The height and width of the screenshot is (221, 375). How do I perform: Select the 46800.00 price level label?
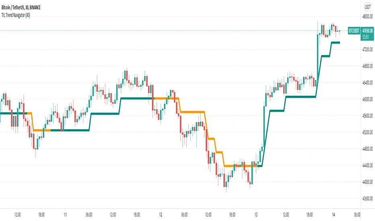click(367, 66)
